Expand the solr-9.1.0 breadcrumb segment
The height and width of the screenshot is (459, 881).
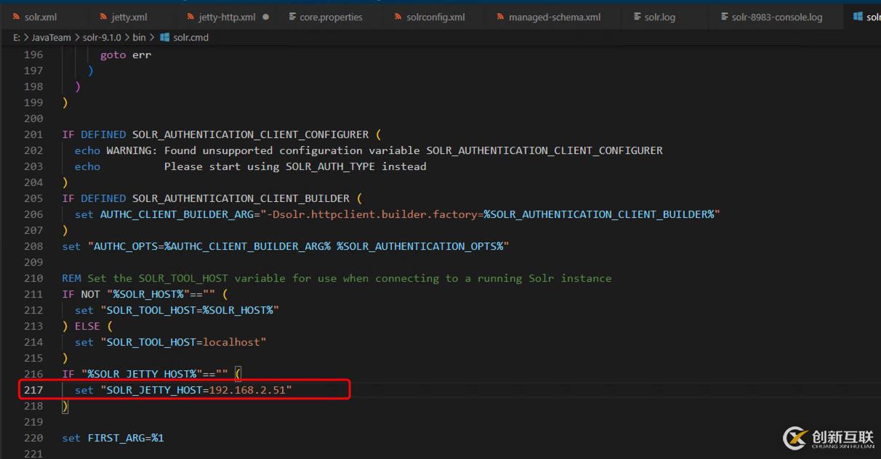[x=102, y=37]
